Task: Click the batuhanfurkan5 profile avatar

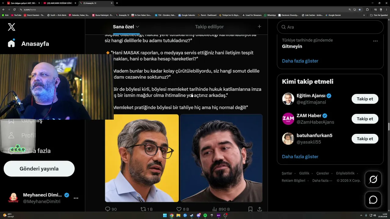Action: coord(288,138)
